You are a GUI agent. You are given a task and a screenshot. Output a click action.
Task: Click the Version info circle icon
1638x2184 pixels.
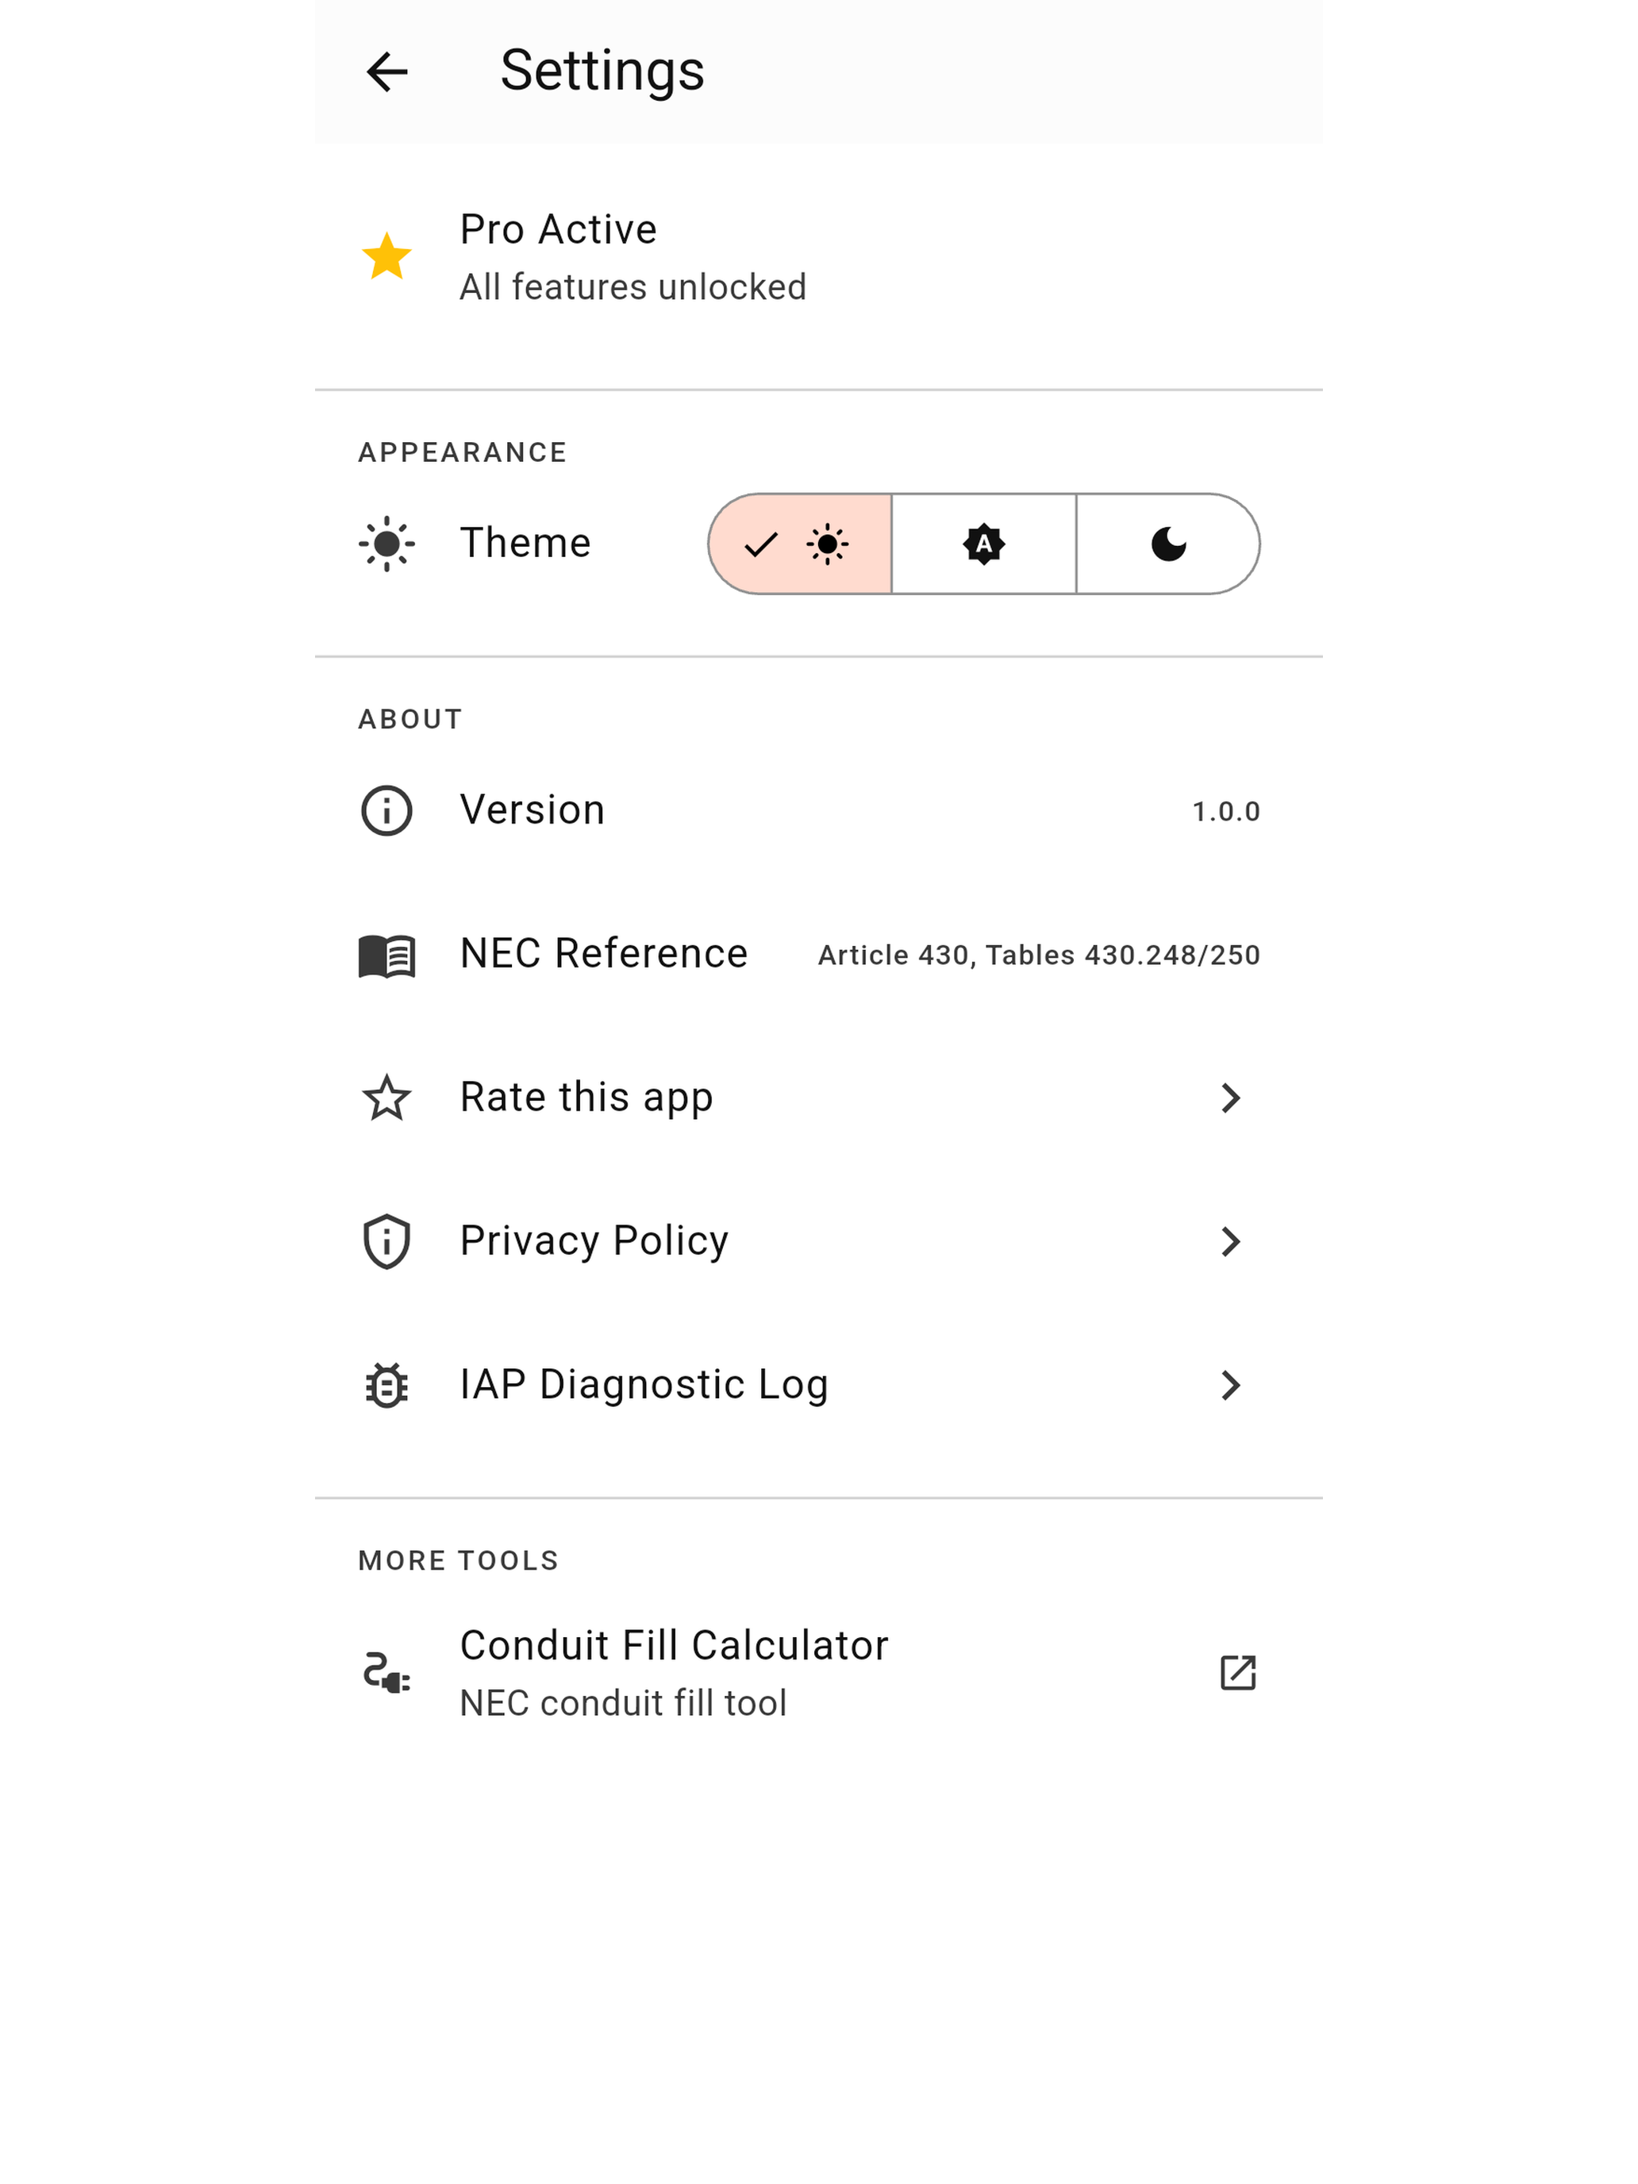386,810
